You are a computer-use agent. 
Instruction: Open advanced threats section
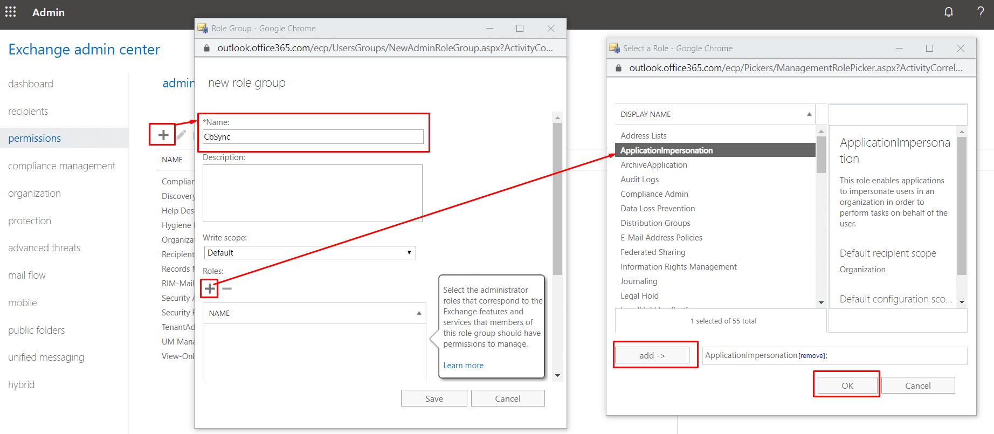point(44,247)
